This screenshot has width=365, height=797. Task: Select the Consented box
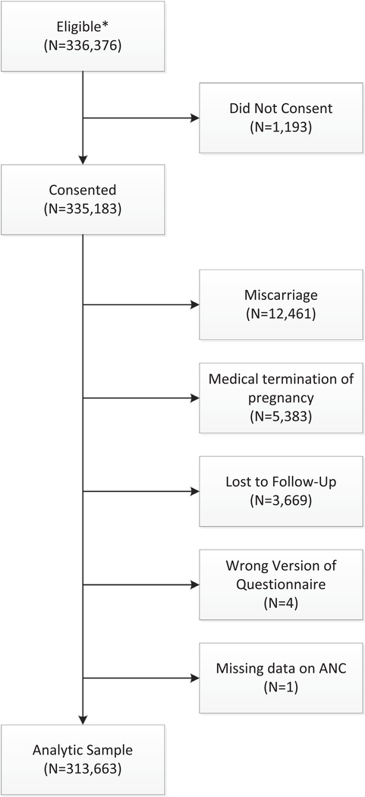pyautogui.click(x=83, y=199)
